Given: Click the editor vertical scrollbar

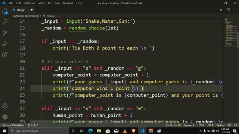Looking at the screenshot, I should point(238,40).
